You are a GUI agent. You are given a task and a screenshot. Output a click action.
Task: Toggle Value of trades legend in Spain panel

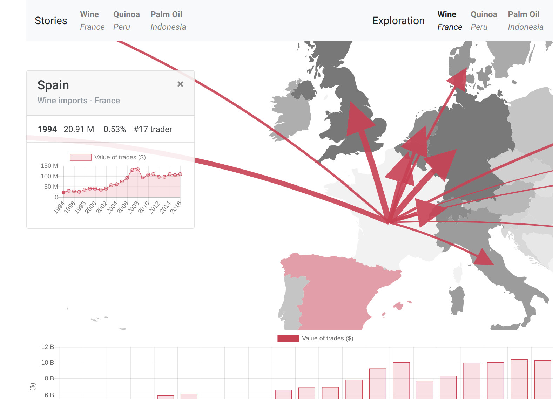(108, 157)
